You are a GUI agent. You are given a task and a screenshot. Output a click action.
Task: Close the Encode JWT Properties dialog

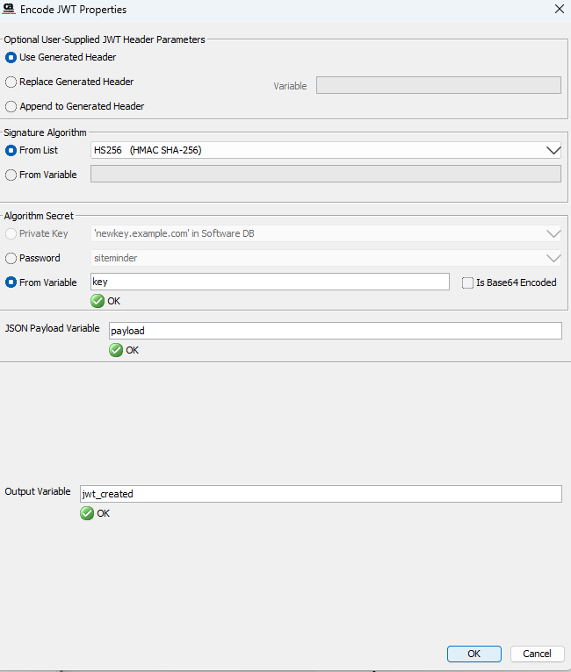559,9
